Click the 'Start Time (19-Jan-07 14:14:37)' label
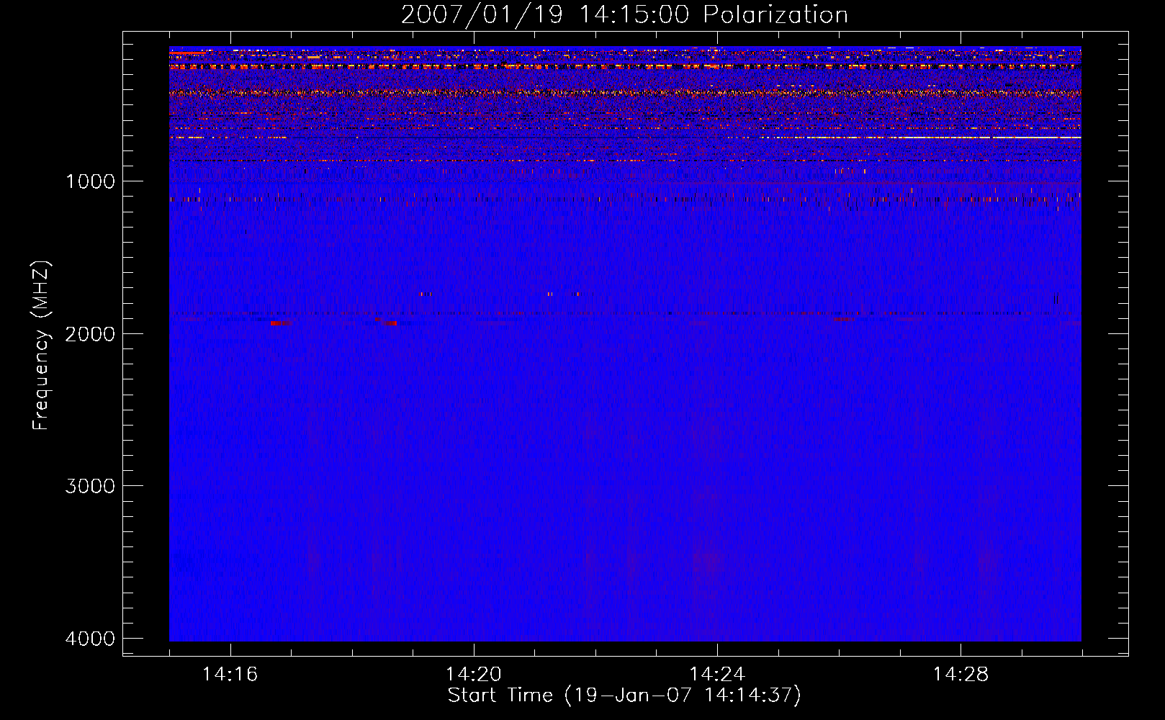This screenshot has height=720, width=1165. coord(624,696)
